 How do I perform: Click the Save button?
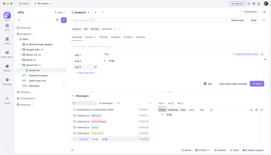[254, 20]
